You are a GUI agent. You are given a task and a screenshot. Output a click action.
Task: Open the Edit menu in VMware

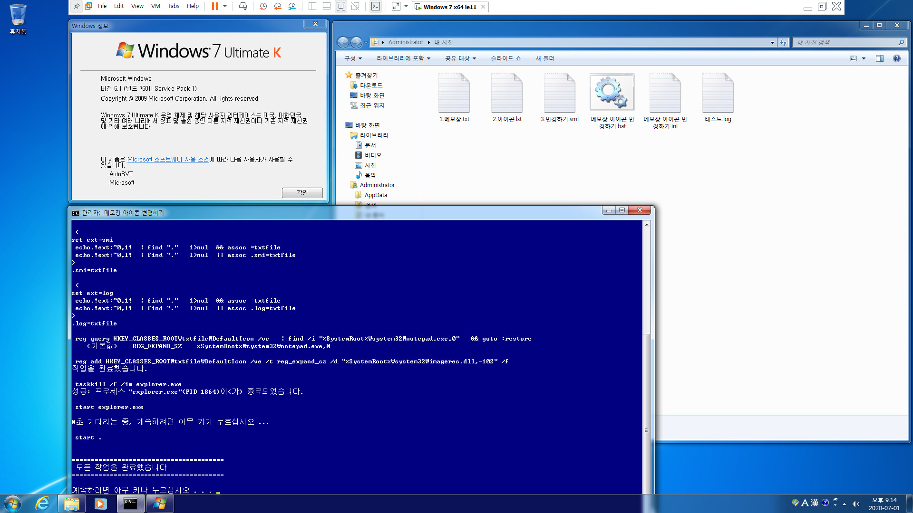(119, 6)
